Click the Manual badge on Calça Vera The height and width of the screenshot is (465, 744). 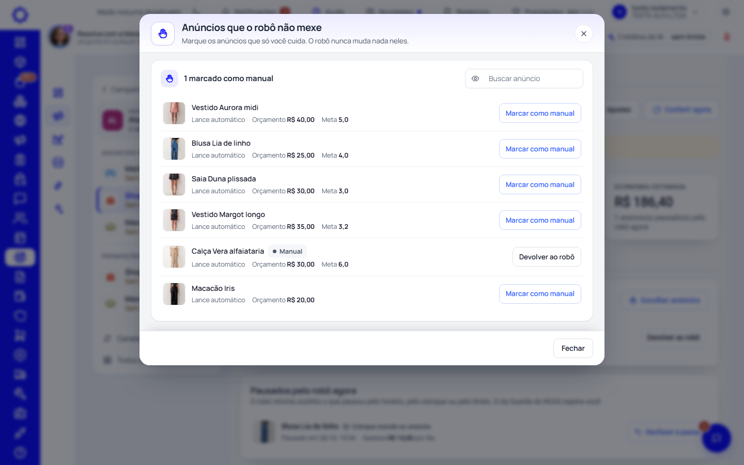click(x=287, y=251)
